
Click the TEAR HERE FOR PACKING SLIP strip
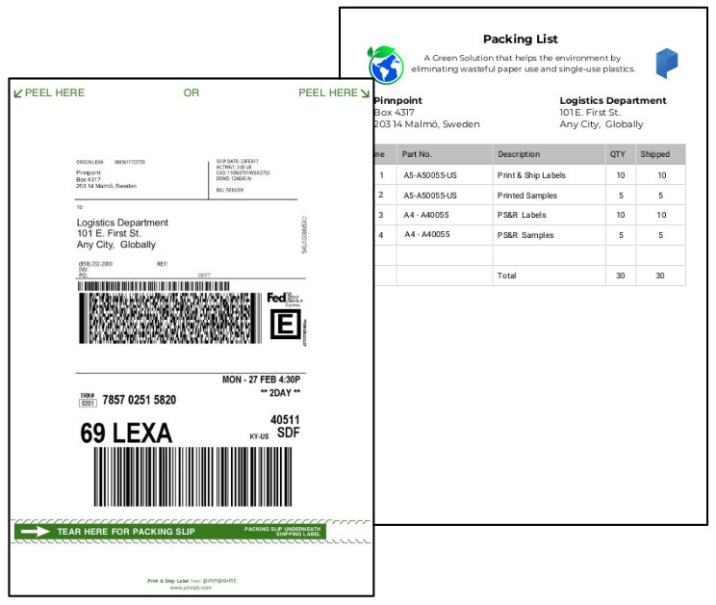point(125,532)
